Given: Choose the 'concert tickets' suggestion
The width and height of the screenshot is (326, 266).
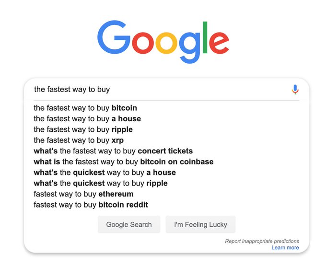Looking at the screenshot, I should click(x=113, y=151).
